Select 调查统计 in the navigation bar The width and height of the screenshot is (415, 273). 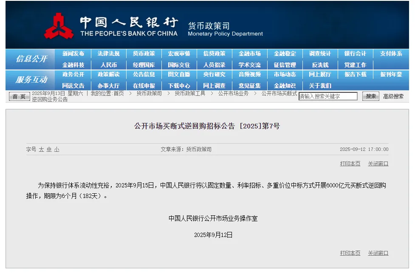pyautogui.click(x=320, y=54)
